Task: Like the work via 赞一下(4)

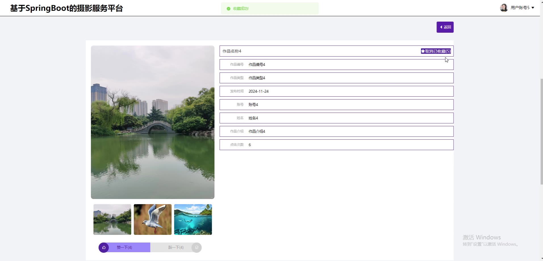Action: click(124, 248)
